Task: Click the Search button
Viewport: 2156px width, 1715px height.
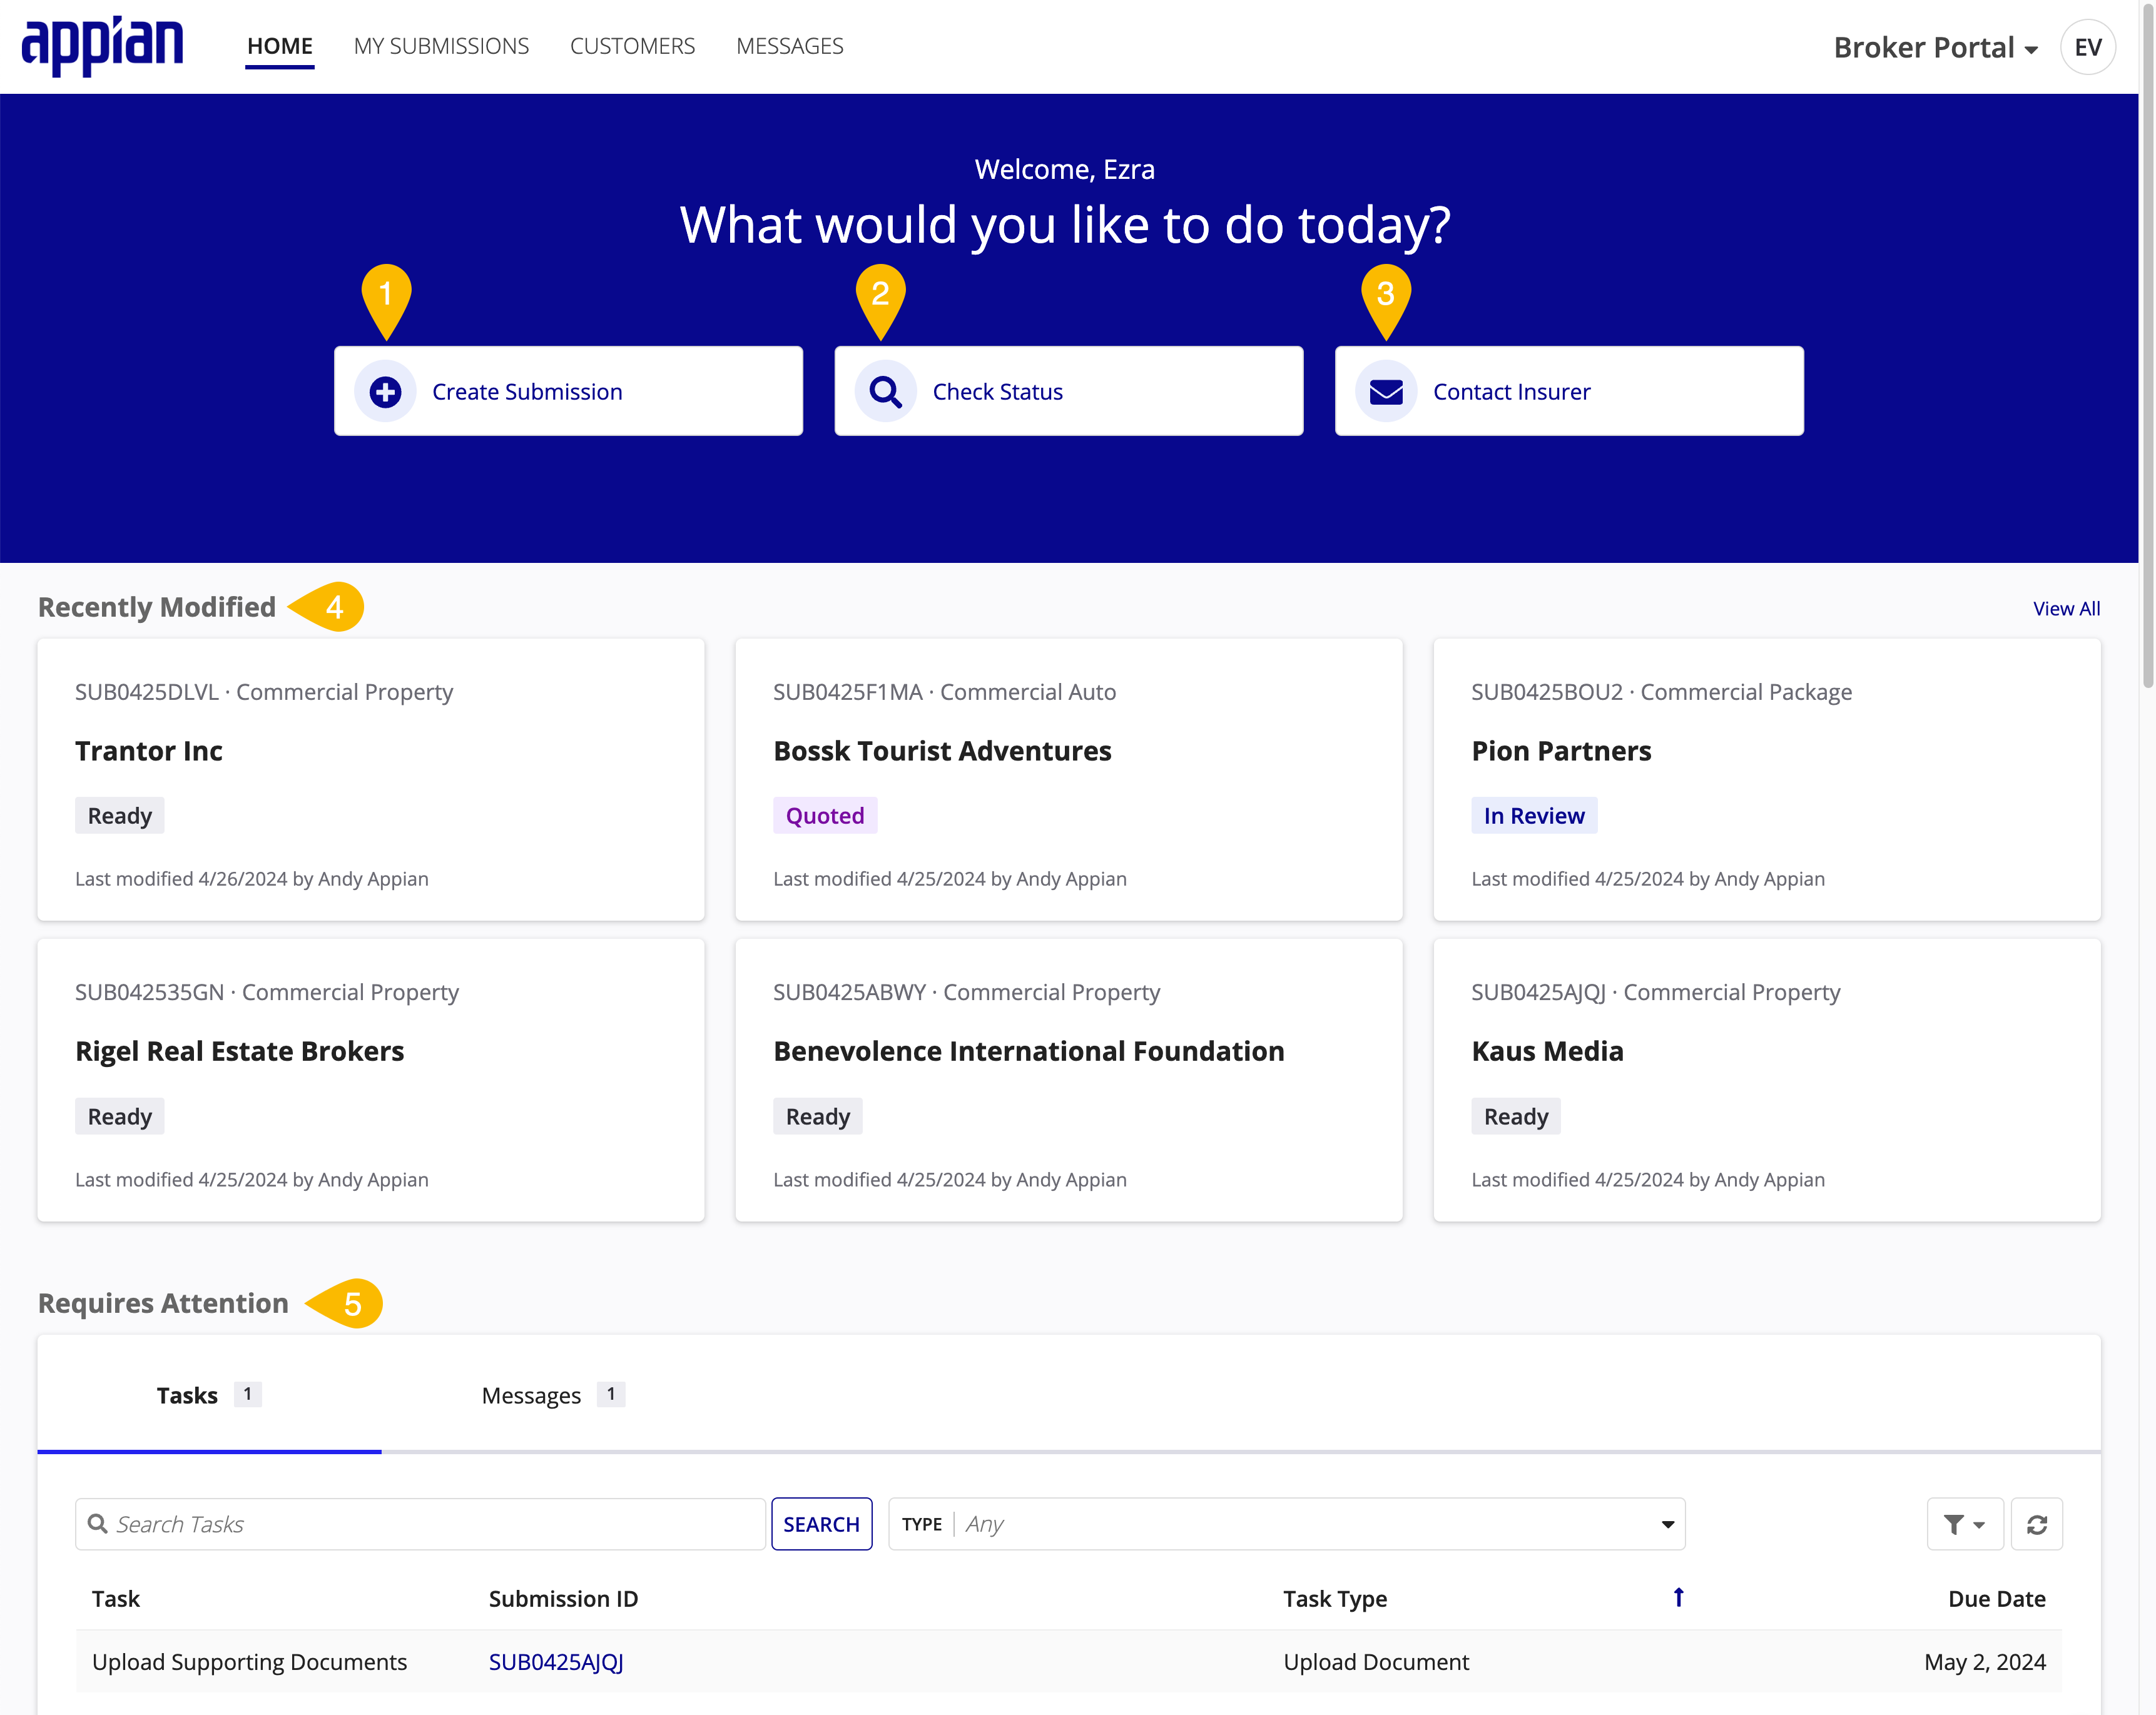Action: tap(822, 1524)
